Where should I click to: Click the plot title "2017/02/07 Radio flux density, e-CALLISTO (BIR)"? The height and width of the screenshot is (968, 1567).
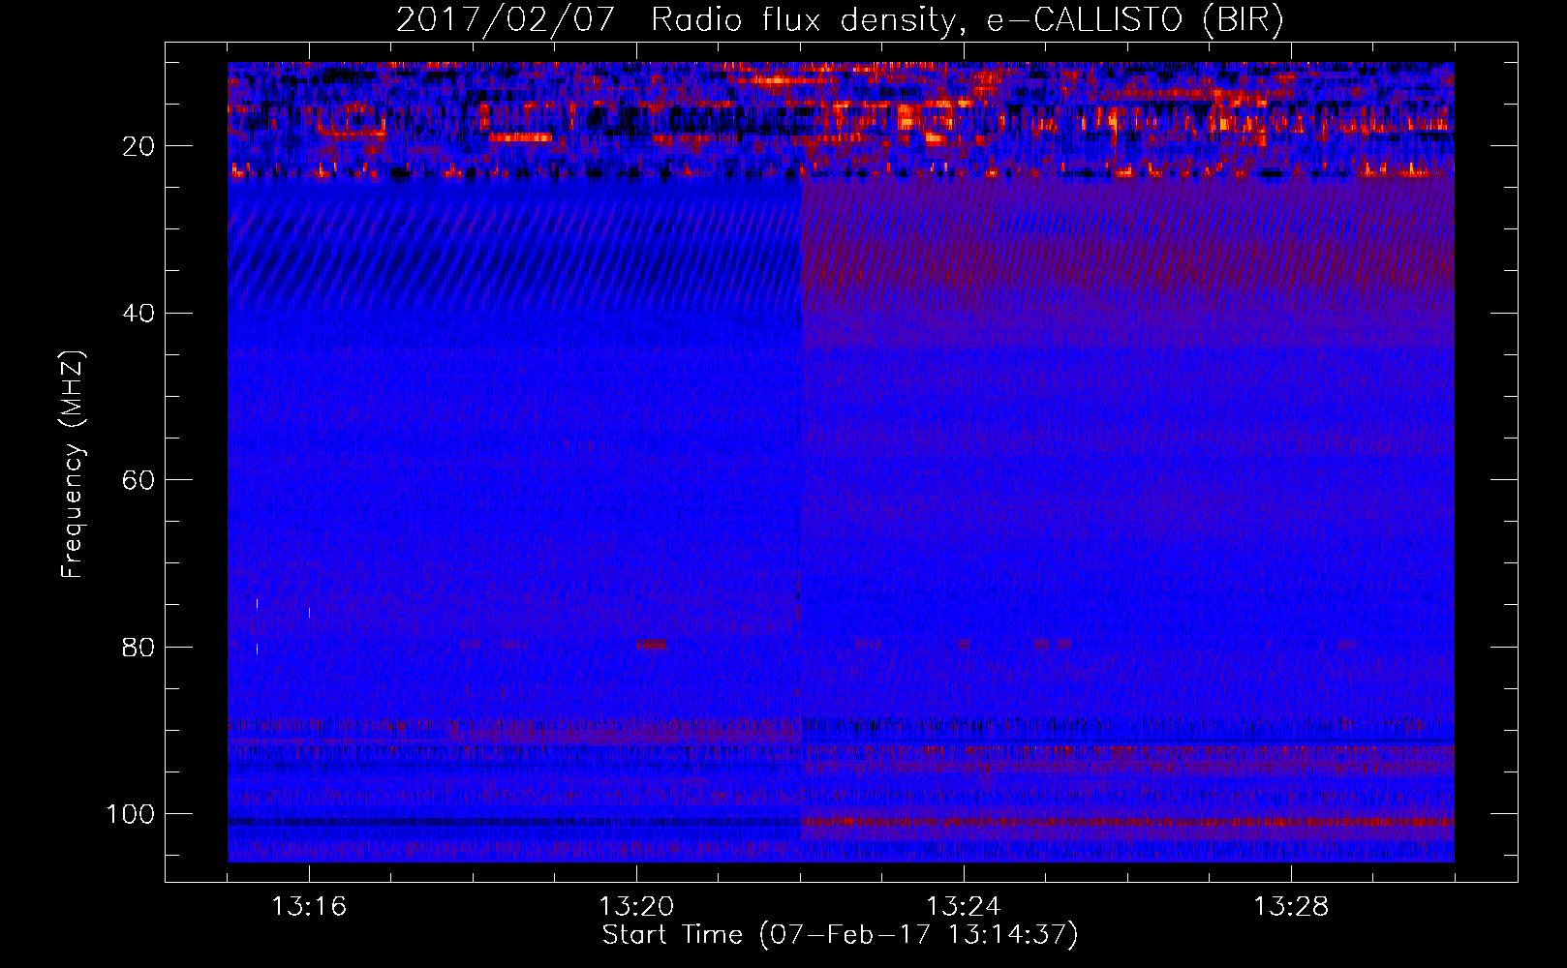click(x=840, y=20)
